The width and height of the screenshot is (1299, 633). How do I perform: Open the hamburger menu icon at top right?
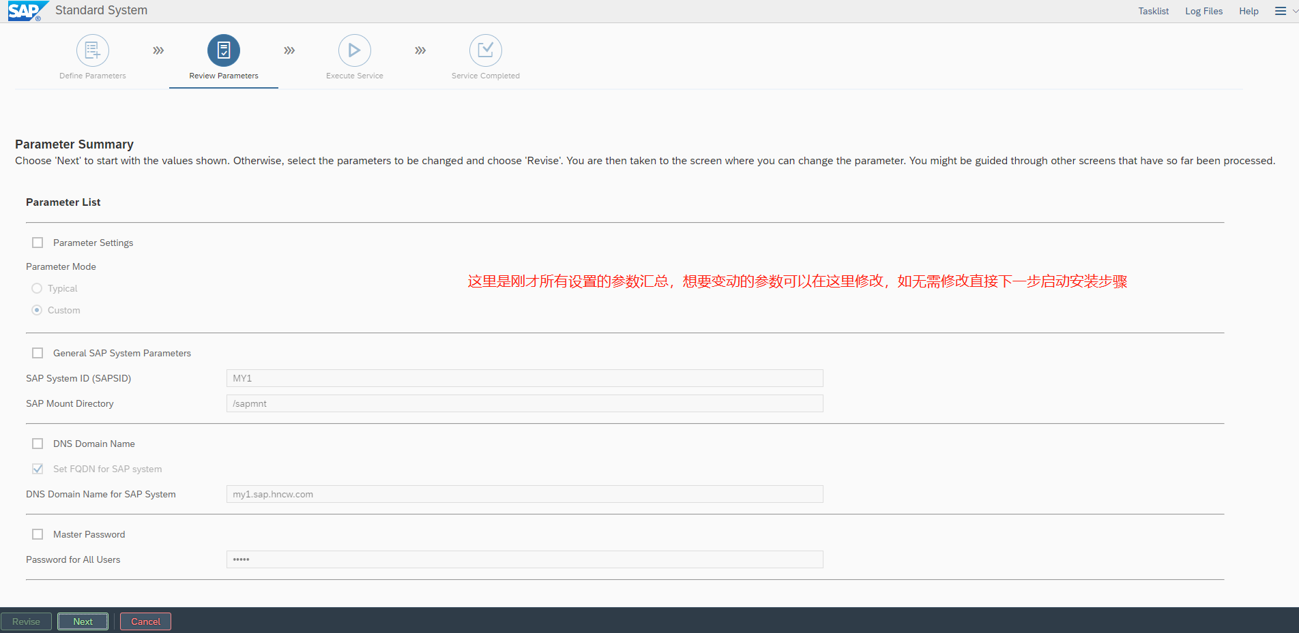pyautogui.click(x=1281, y=11)
